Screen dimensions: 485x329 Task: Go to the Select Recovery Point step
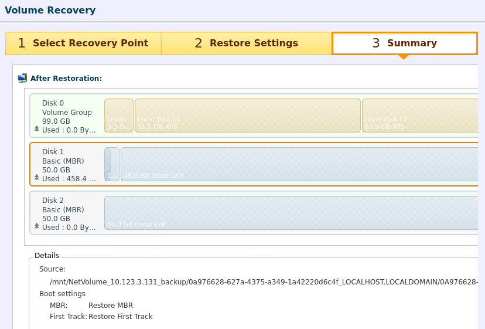pos(83,43)
